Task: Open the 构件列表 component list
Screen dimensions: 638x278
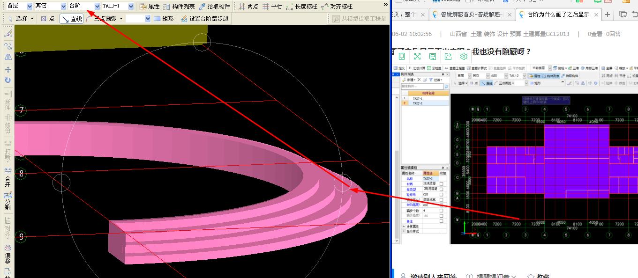Action: coord(179,7)
